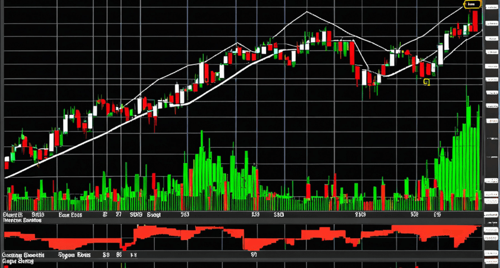Click the bottom-right corner label on the time axis
Viewport: 500px width, 268px height.
490,213
